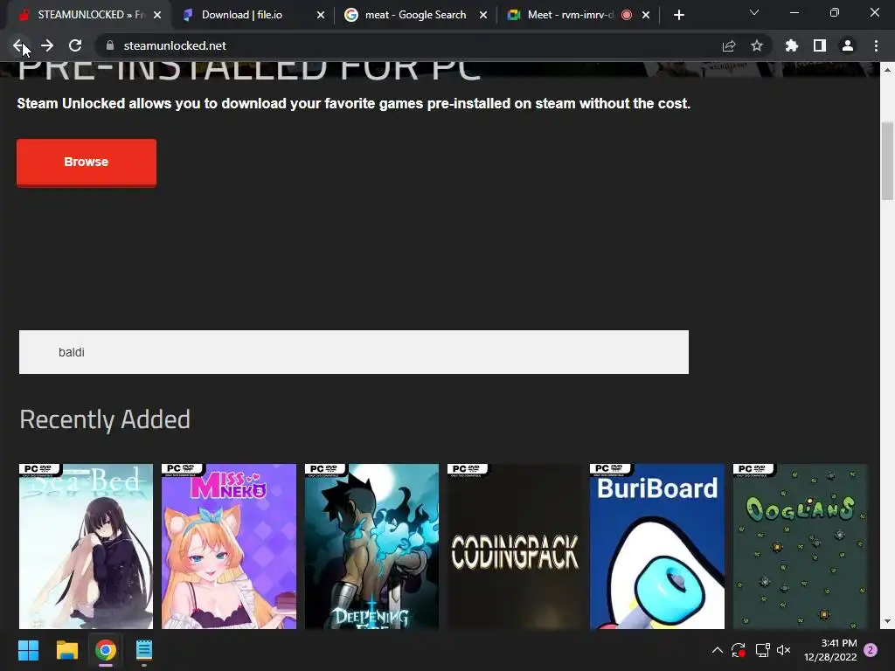Click the red Browse button
The image size is (895, 671).
[87, 162]
